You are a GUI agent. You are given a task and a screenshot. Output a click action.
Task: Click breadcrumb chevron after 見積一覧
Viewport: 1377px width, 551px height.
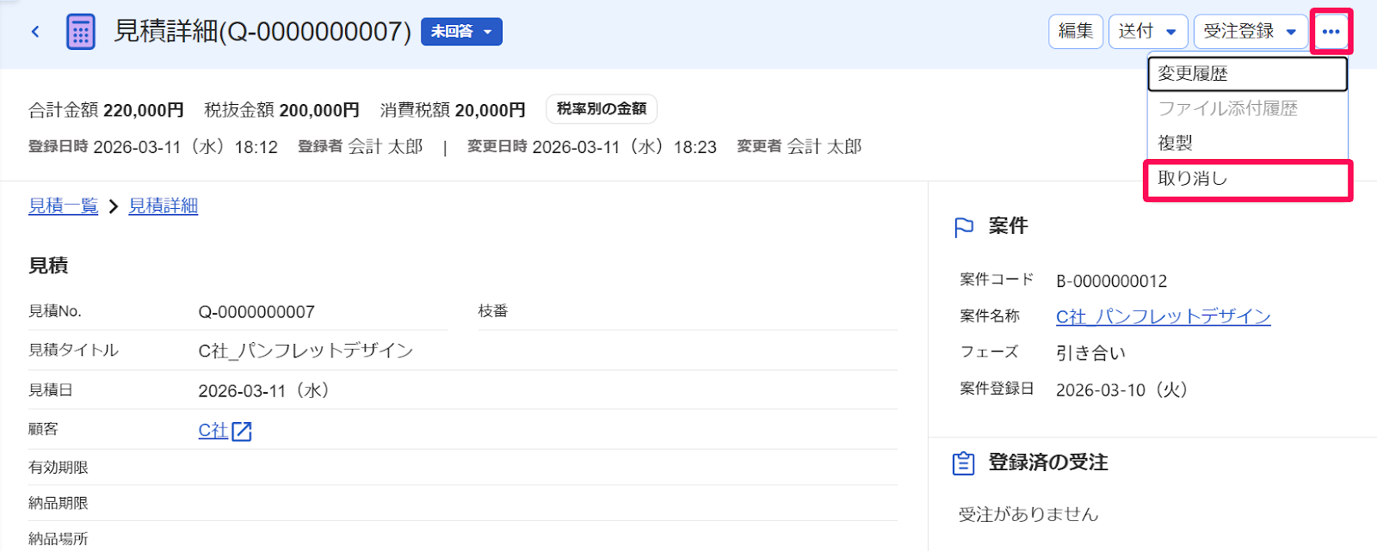click(113, 206)
